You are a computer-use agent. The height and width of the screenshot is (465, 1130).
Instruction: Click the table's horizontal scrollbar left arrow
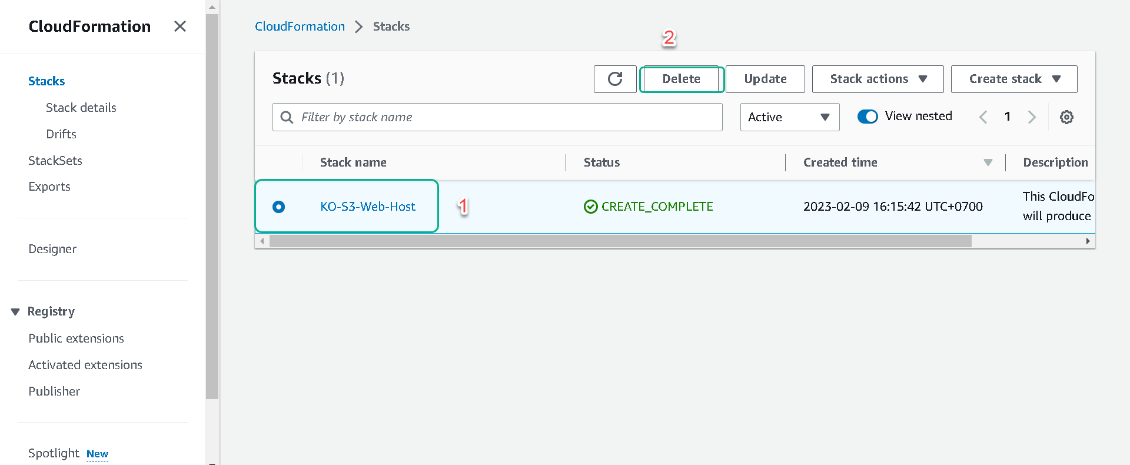click(x=262, y=241)
